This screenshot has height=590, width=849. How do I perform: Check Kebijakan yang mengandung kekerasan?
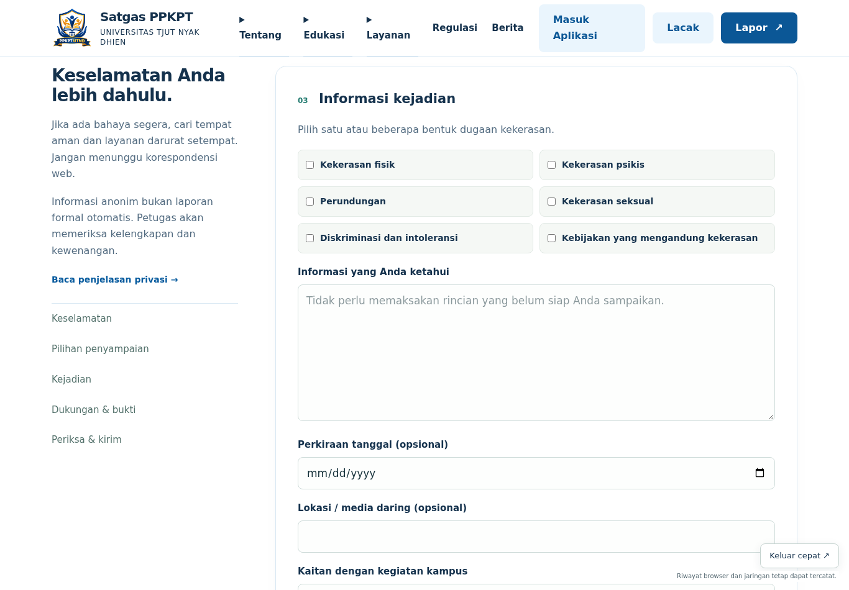[x=551, y=238]
